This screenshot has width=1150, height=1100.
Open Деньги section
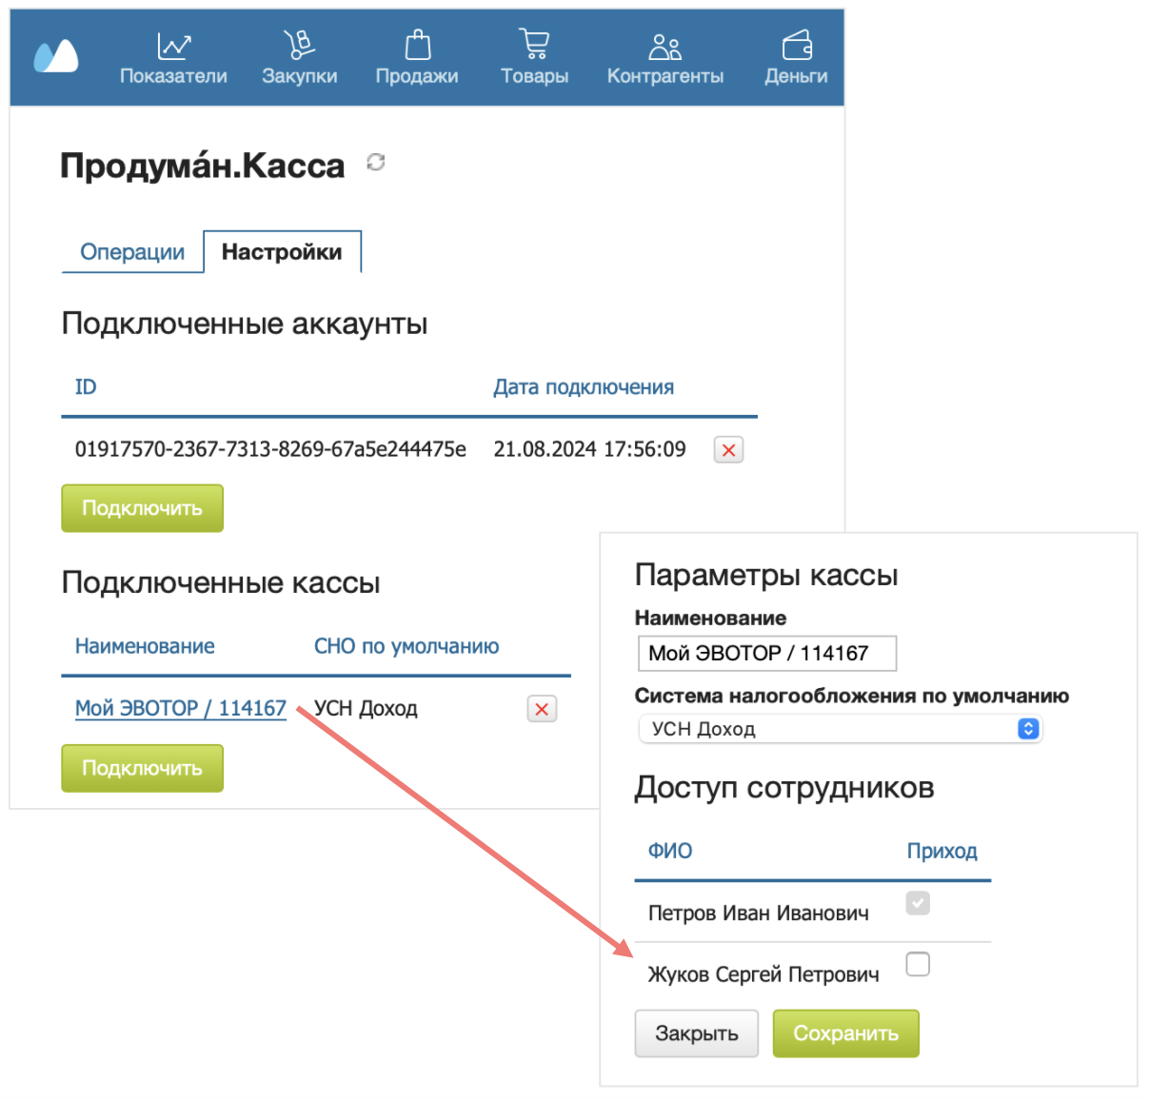796,59
